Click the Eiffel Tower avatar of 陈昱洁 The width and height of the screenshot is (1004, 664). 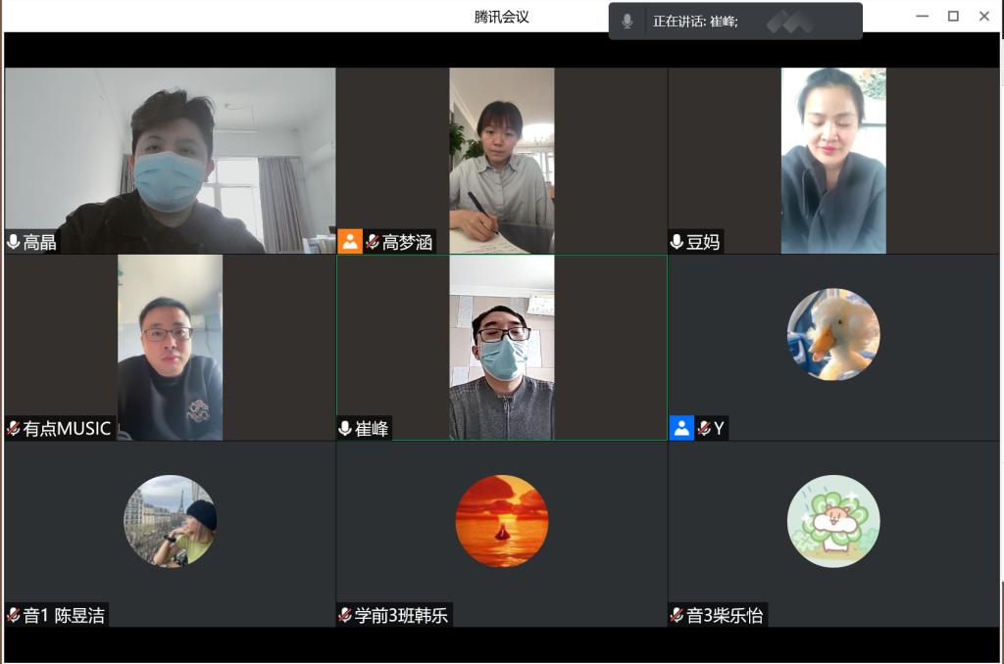[171, 521]
